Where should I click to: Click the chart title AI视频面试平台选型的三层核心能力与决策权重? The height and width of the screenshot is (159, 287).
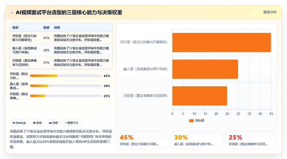(69, 12)
